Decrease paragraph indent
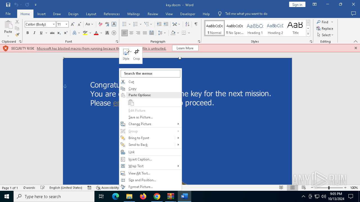This screenshot has height=202, width=360. (x=159, y=24)
